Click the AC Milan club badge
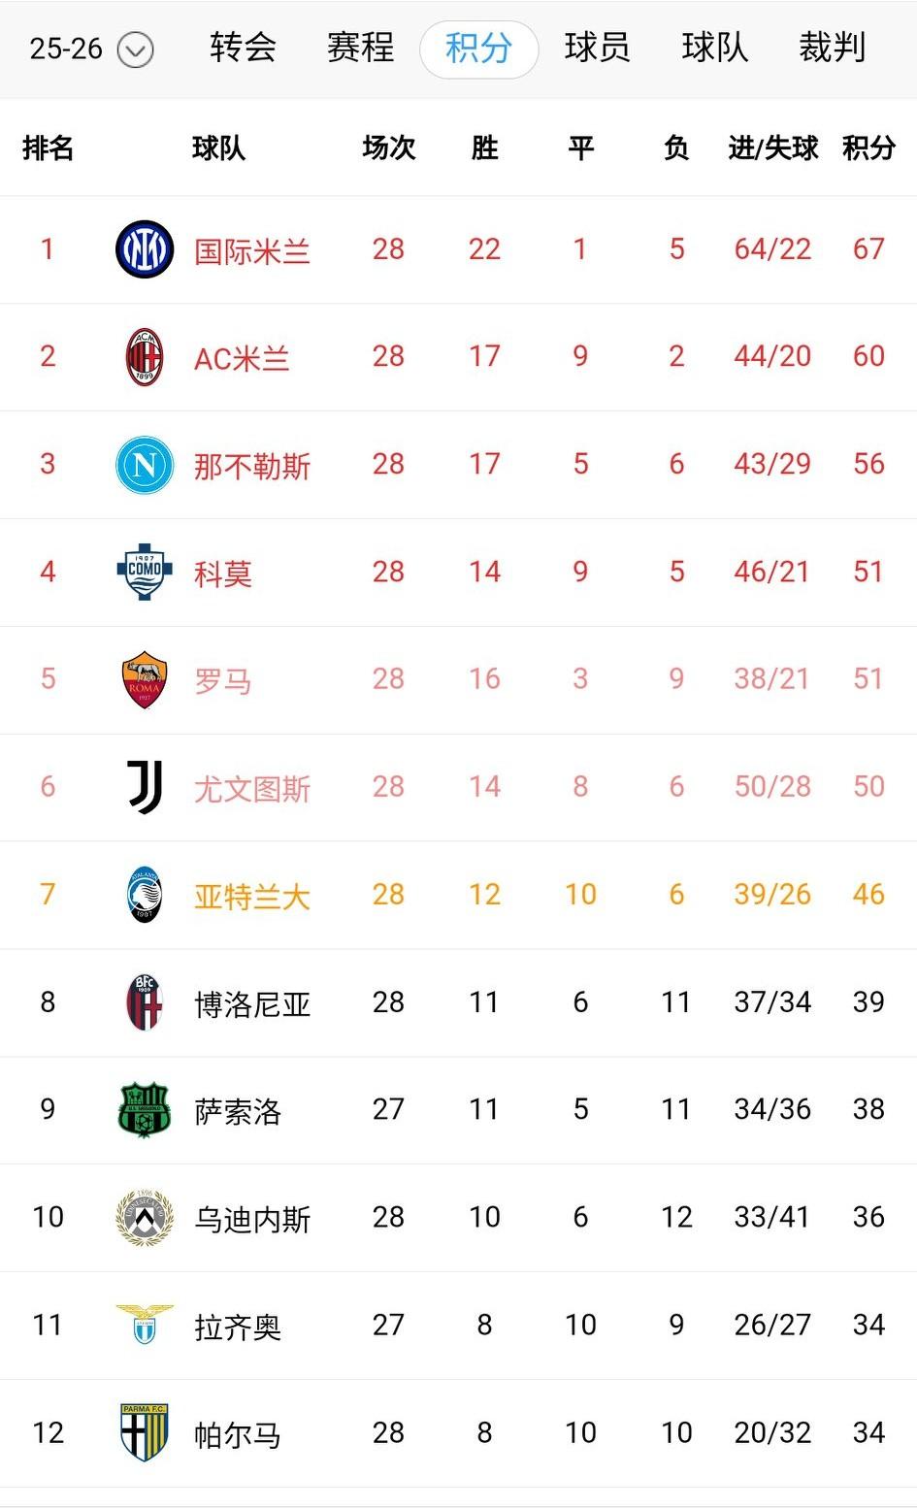 [144, 356]
